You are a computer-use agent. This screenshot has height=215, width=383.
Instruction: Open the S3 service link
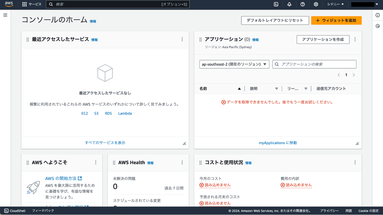tap(96, 113)
